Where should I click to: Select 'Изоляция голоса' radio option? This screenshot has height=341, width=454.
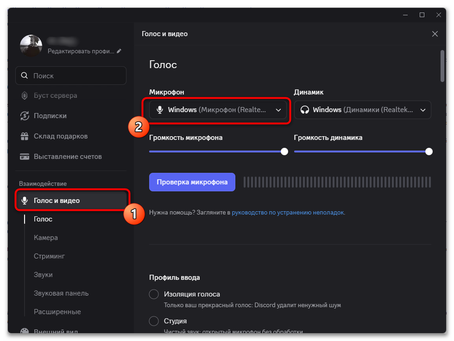coord(154,294)
